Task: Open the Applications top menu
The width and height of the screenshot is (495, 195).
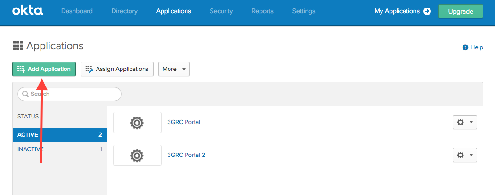Action: point(174,11)
